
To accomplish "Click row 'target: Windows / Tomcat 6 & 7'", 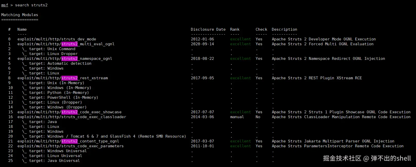I will coord(104,136).
